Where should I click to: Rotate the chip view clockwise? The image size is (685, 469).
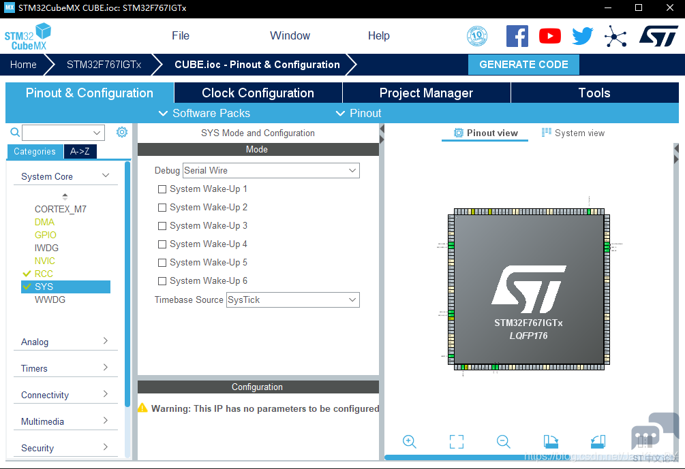point(551,442)
